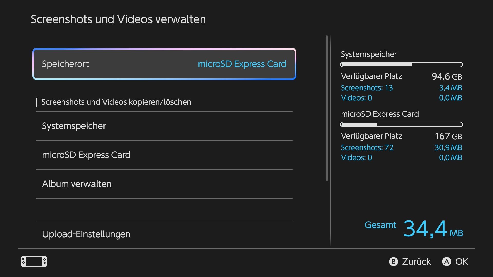Click the '94,6 GB' available space value
This screenshot has height=277, width=493.
447,76
